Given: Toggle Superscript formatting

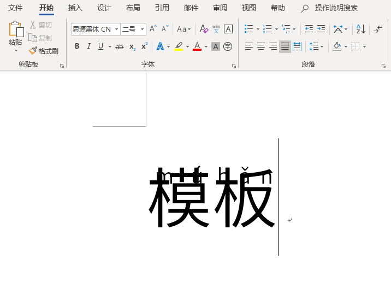Looking at the screenshot, I should point(144,46).
